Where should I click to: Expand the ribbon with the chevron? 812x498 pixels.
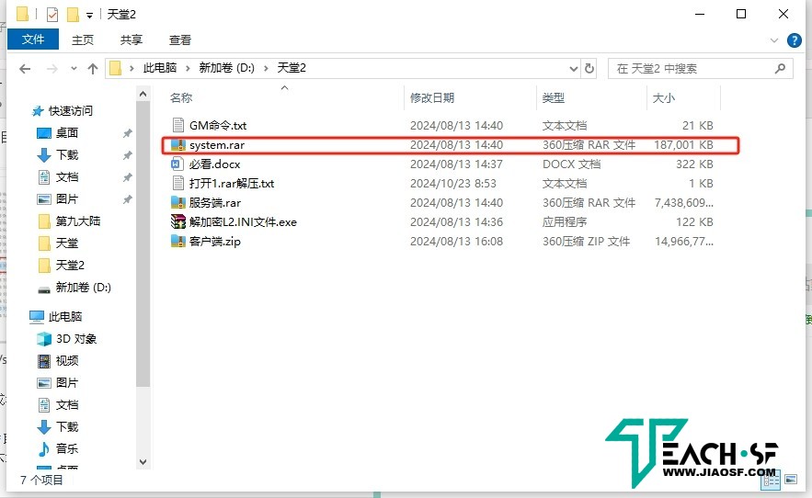tap(774, 40)
